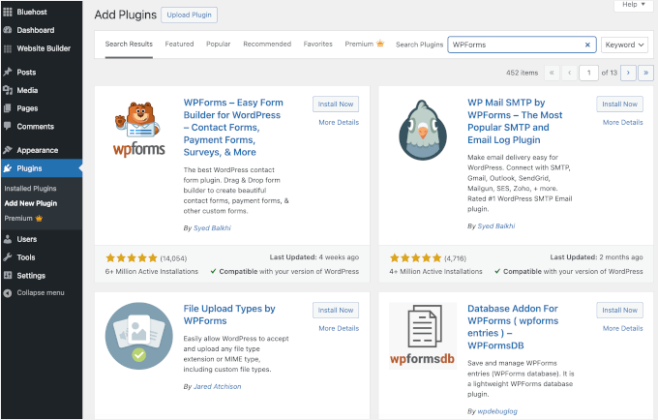Open Users via the person icon
The width and height of the screenshot is (658, 420).
pos(8,238)
